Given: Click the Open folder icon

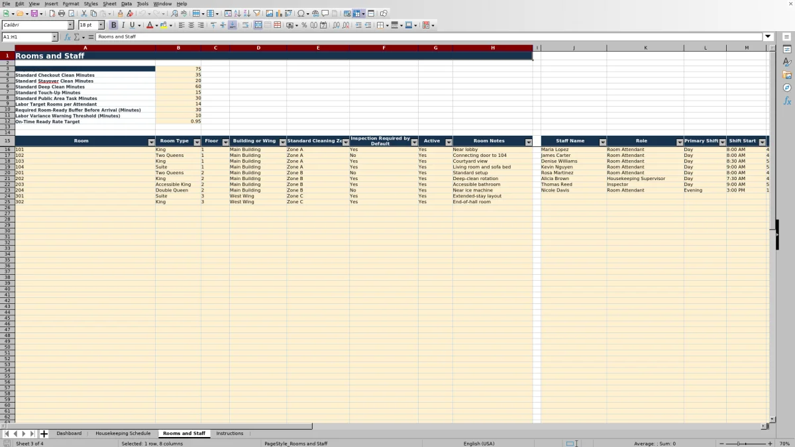Looking at the screenshot, I should [x=20, y=13].
